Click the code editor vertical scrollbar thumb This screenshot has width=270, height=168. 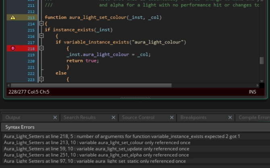click(262, 61)
